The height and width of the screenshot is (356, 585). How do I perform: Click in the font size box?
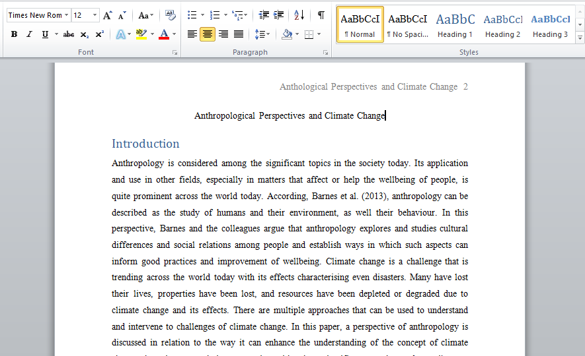click(x=81, y=15)
